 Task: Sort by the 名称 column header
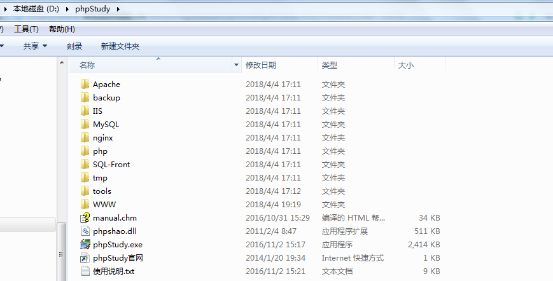tap(87, 65)
